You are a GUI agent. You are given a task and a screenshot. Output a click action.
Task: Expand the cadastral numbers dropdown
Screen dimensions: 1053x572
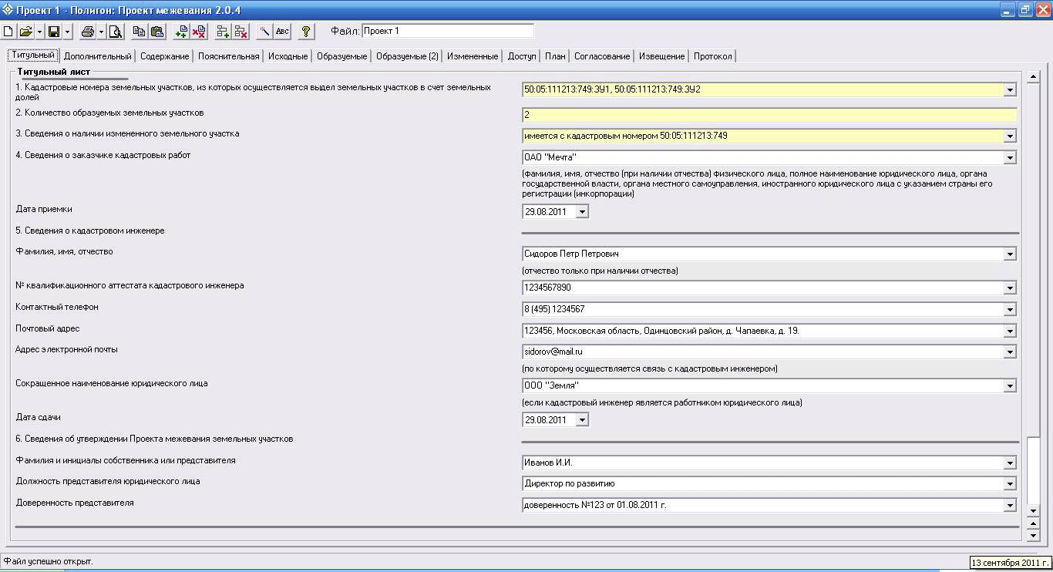(x=1010, y=90)
